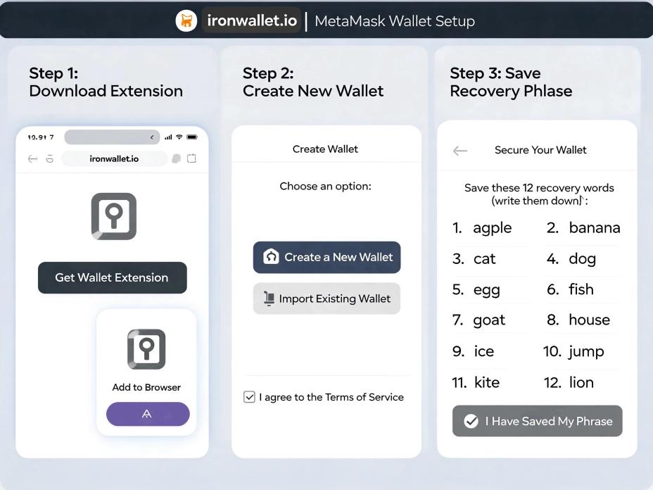Click the ironwallet.io cat logo icon
The height and width of the screenshot is (490, 653).
pos(186,20)
